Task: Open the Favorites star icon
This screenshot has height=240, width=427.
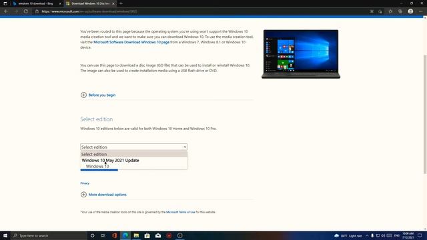Action: click(390, 11)
